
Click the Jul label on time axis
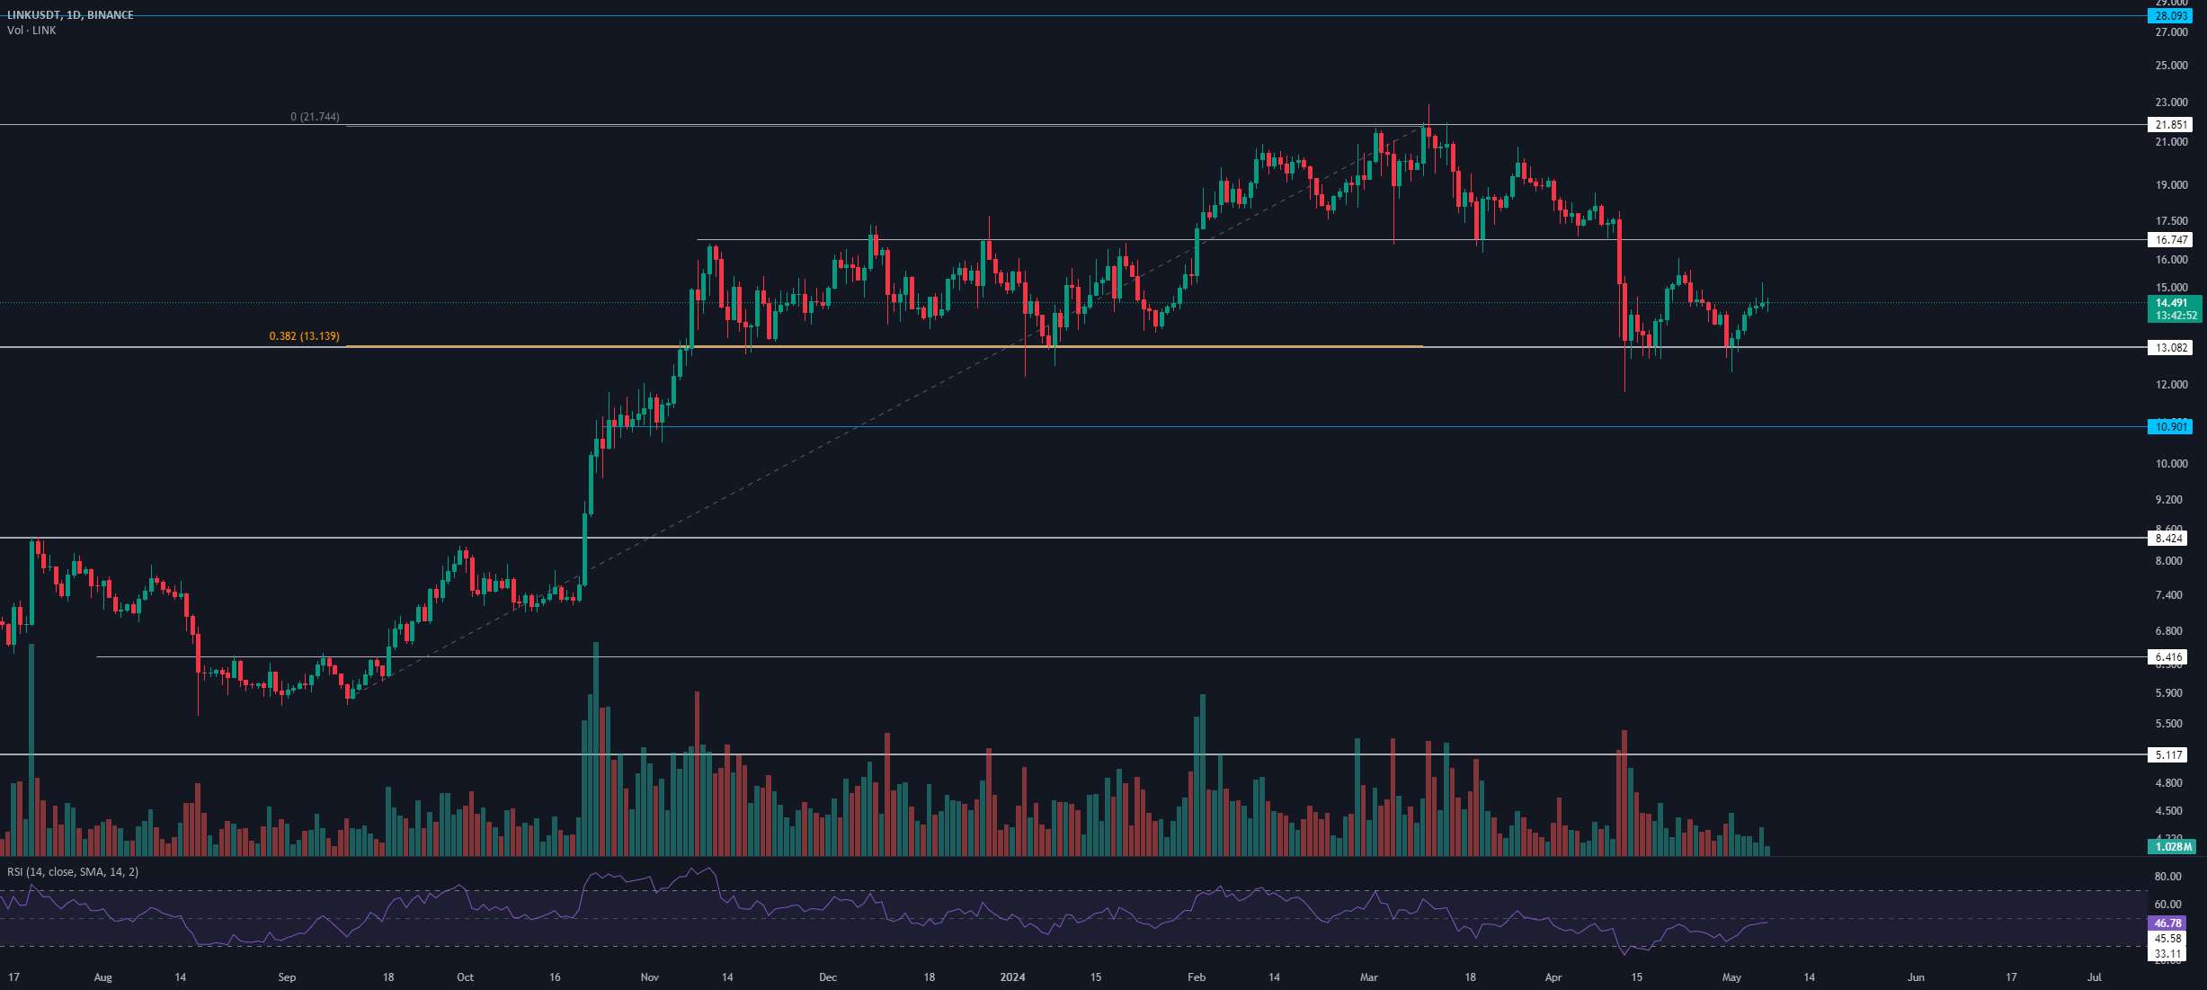2095,977
